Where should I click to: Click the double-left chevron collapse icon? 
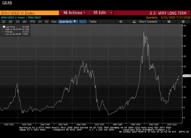[121, 22]
